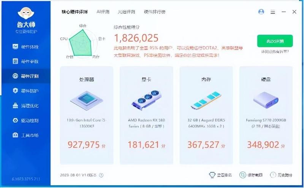
Task: Click the disk score 348,902
Action: pos(263,145)
